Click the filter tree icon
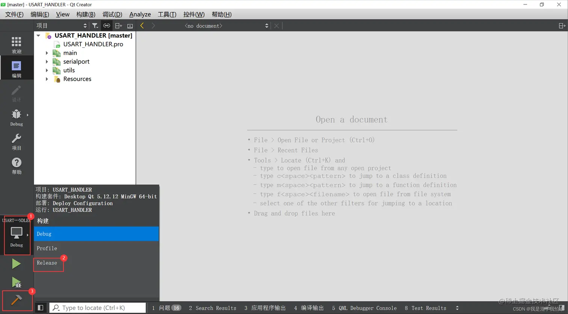This screenshot has width=568, height=314. 95,26
